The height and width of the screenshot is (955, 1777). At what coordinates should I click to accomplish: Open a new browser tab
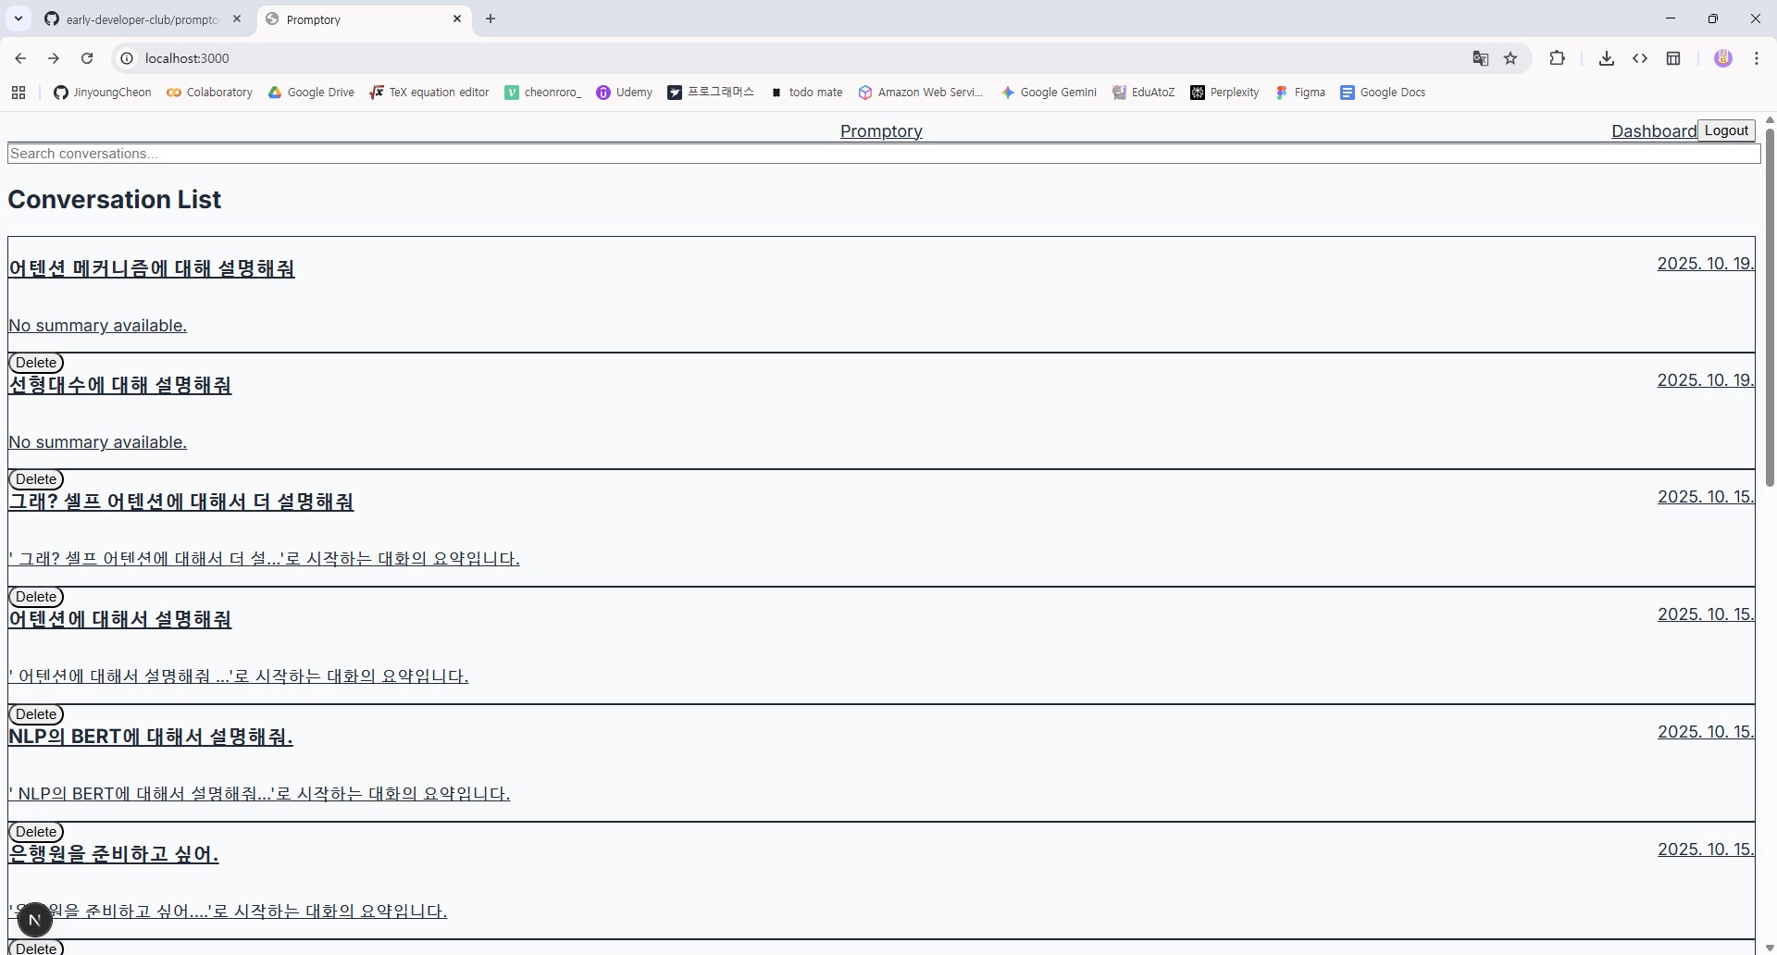(x=491, y=19)
